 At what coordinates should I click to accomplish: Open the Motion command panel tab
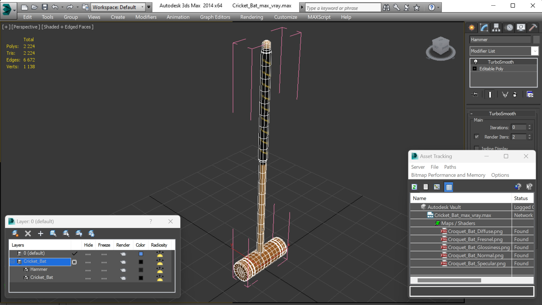[509, 28]
